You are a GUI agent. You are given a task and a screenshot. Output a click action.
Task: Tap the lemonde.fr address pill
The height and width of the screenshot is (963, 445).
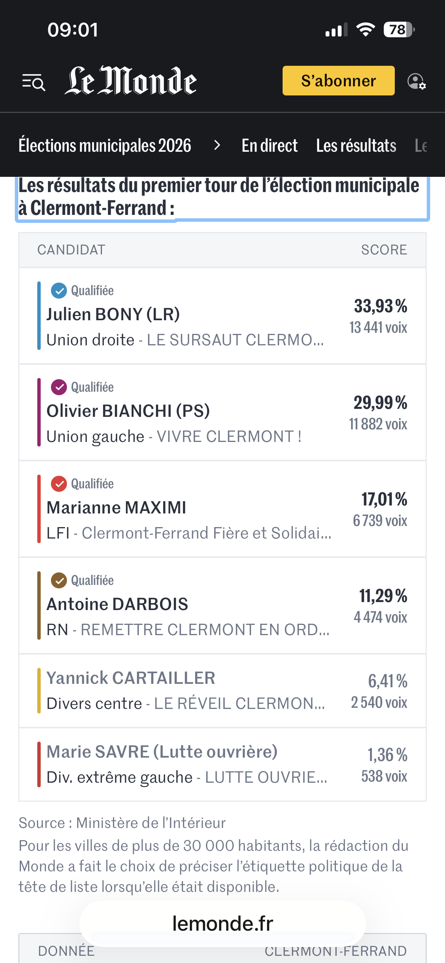point(223,923)
